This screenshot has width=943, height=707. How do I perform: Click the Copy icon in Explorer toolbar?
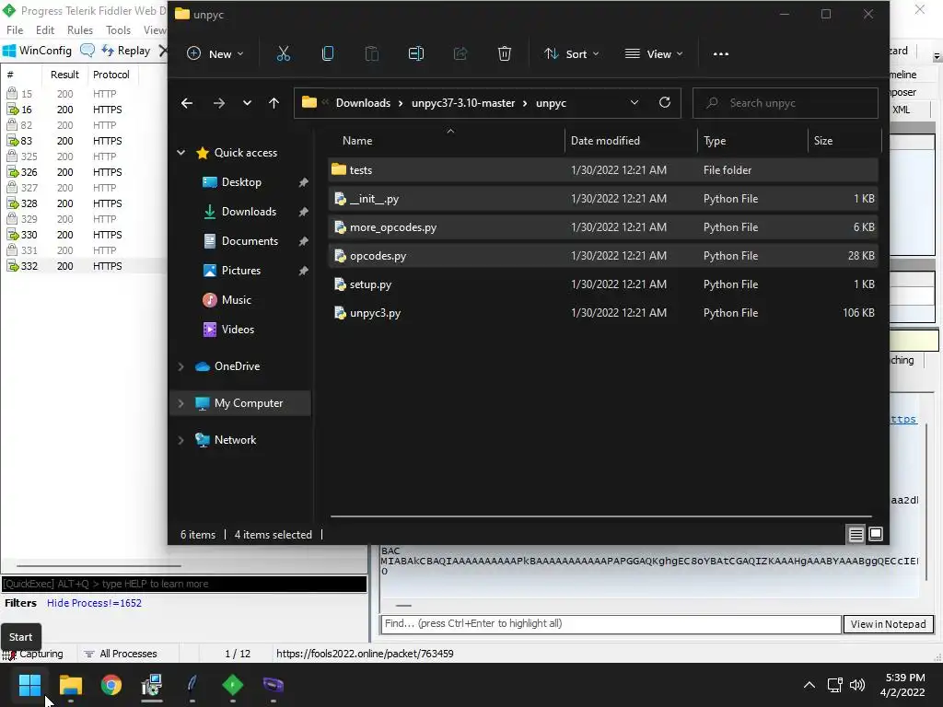[328, 54]
